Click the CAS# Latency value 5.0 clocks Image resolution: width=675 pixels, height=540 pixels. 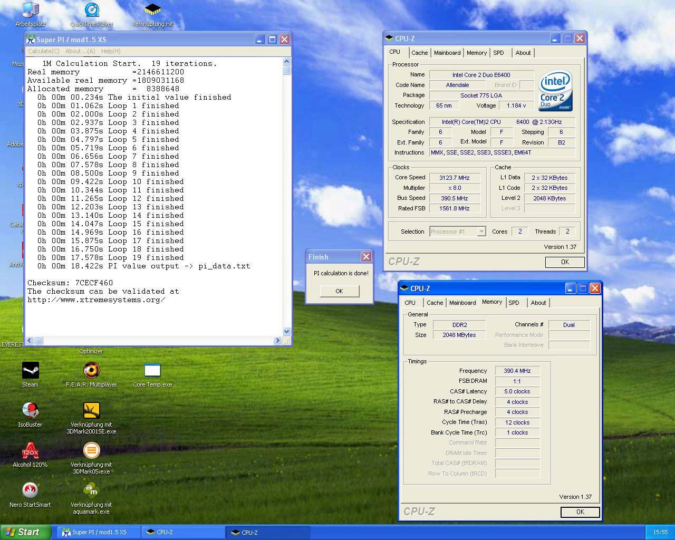coord(517,391)
